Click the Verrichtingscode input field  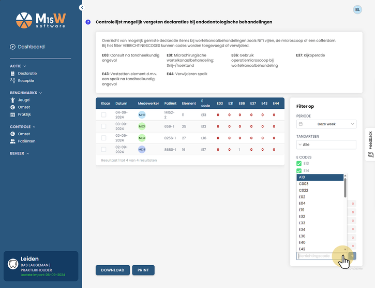pyautogui.click(x=322, y=256)
